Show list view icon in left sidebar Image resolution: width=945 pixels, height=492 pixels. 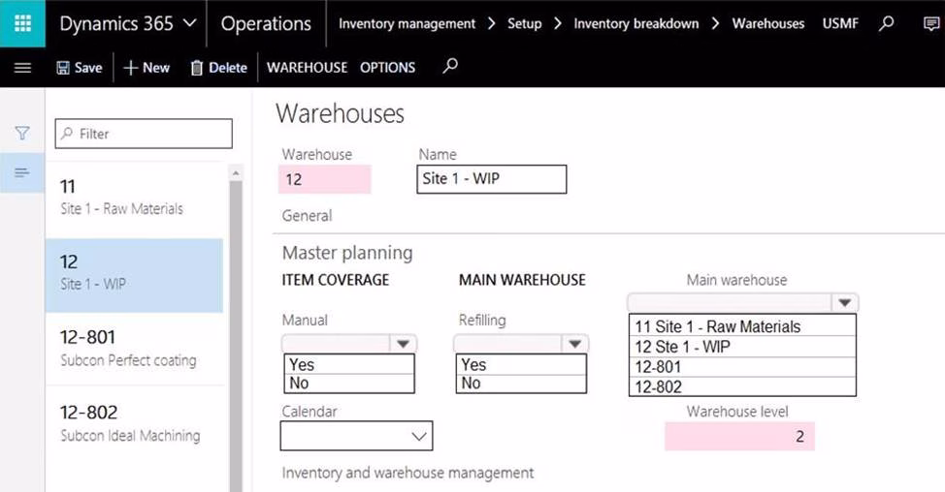[22, 172]
